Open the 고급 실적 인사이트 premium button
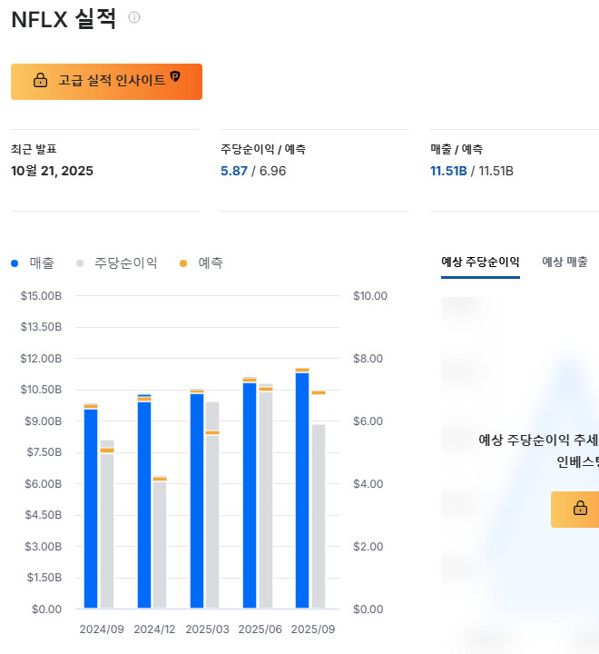Viewport: 599px width, 654px height. tap(106, 82)
